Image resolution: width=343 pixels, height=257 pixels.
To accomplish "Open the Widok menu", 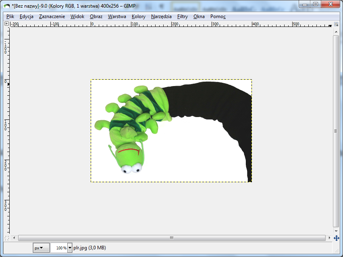I will coord(77,16).
